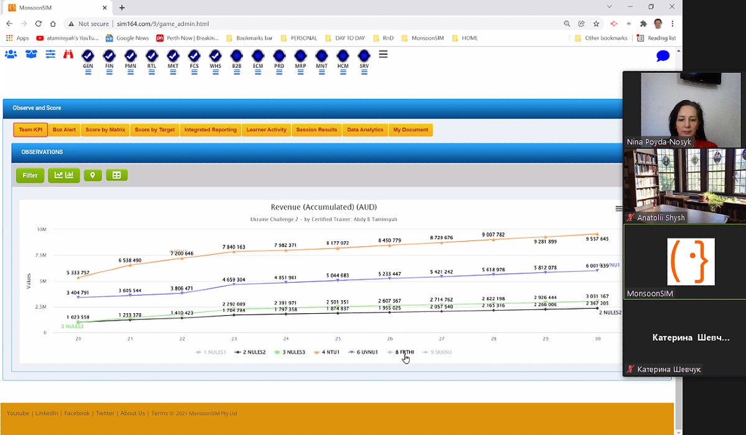Toggle the FIN module checkmark

tap(109, 55)
